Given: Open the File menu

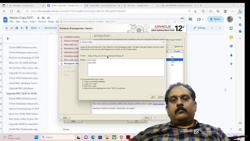Looking at the screenshot, I should [11, 22].
